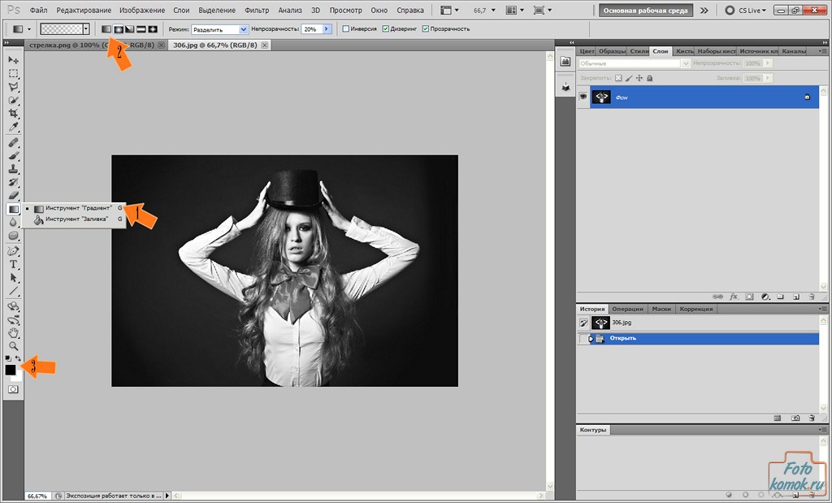The image size is (832, 503).
Task: Select the Move tool in the toolbox
Action: point(13,60)
